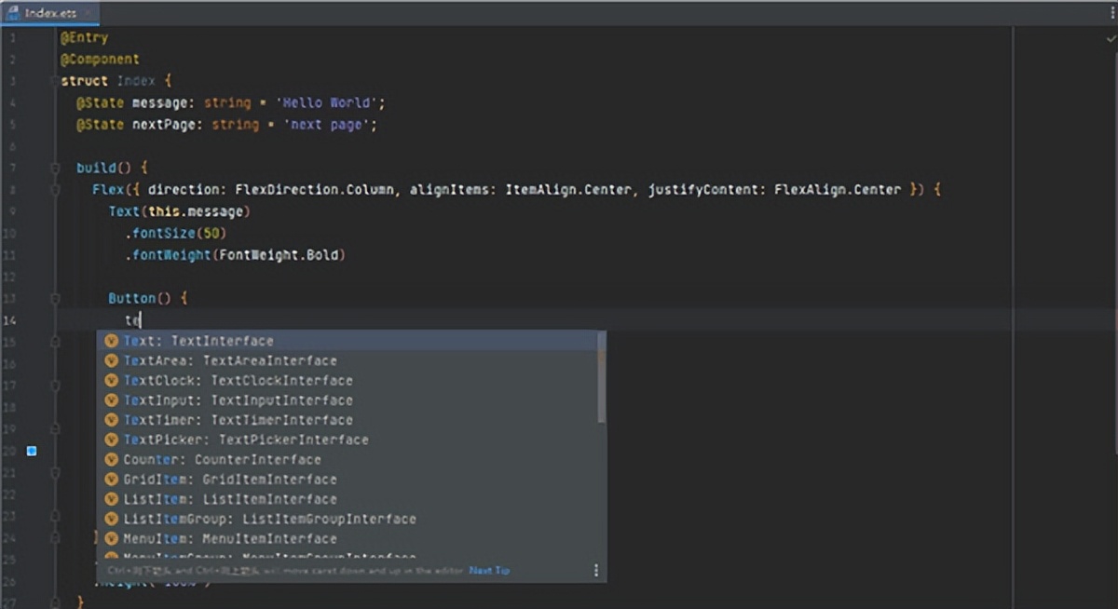The height and width of the screenshot is (609, 1118).
Task: Click the struct Index declaration
Action: click(x=116, y=81)
